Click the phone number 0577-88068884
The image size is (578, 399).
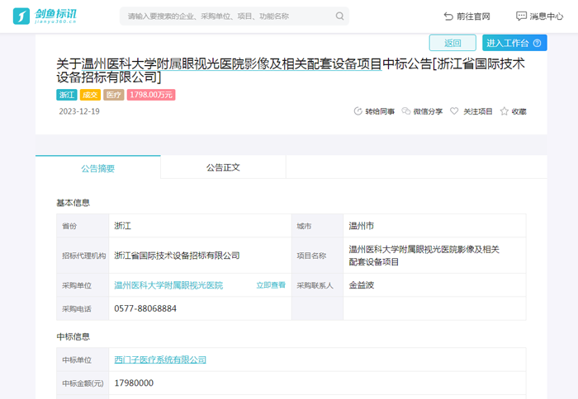pyautogui.click(x=145, y=308)
